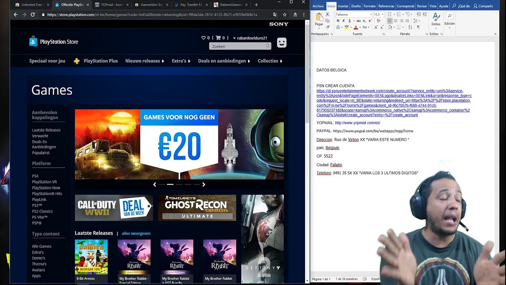The width and height of the screenshot is (506, 285).
Task: Open a new Chrome tab with plus
Action: 256,5
